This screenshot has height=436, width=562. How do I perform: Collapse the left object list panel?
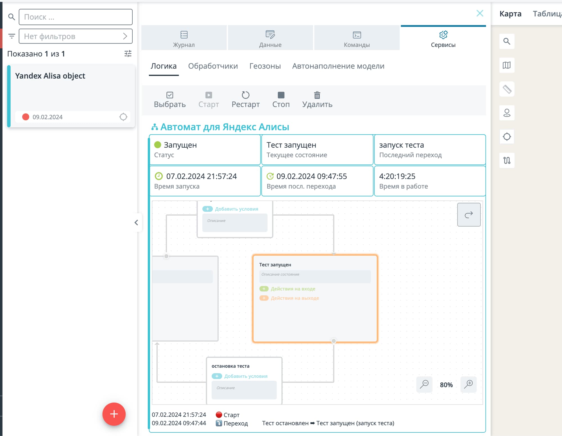(x=136, y=223)
